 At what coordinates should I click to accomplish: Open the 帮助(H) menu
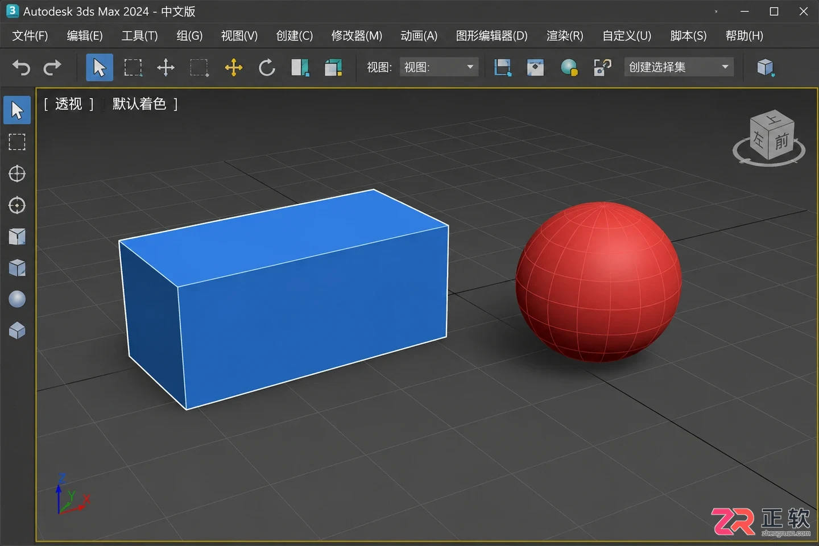coord(744,36)
